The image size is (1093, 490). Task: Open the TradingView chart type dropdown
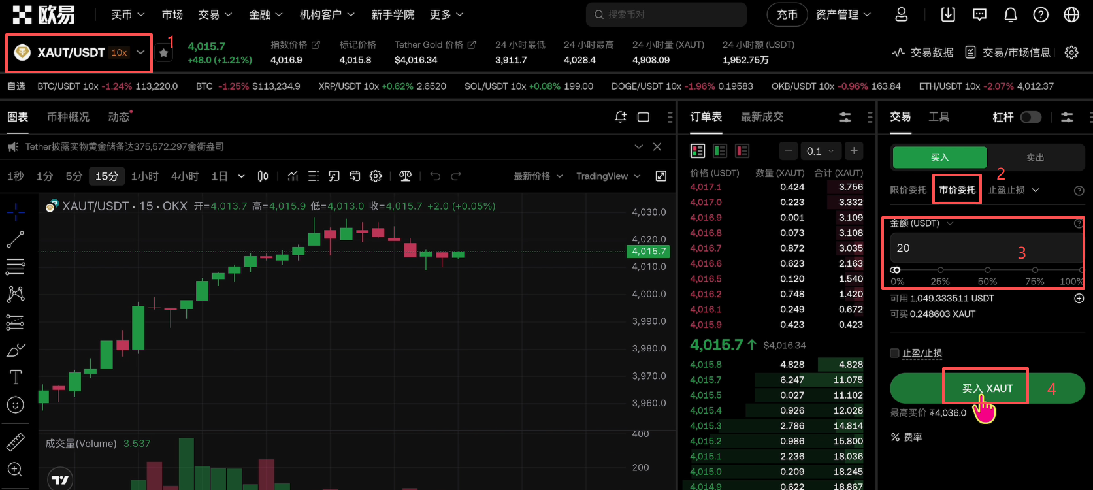coord(608,176)
